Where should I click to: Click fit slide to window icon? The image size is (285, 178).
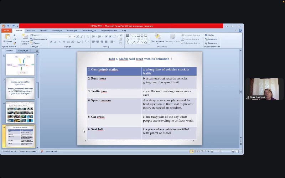coord(237,151)
